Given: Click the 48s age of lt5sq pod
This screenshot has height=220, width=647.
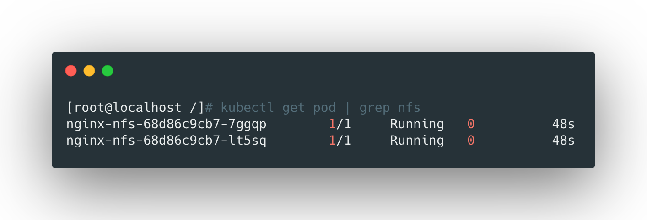Looking at the screenshot, I should [563, 141].
